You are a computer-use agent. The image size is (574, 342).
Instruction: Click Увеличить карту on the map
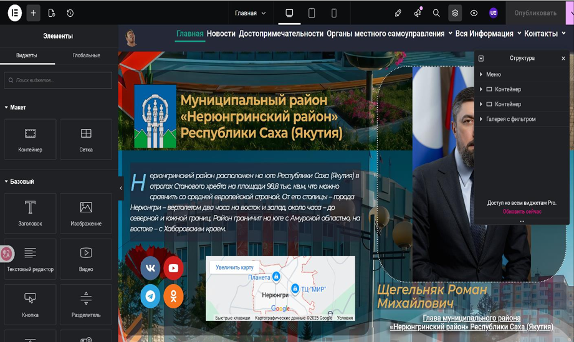(x=235, y=267)
